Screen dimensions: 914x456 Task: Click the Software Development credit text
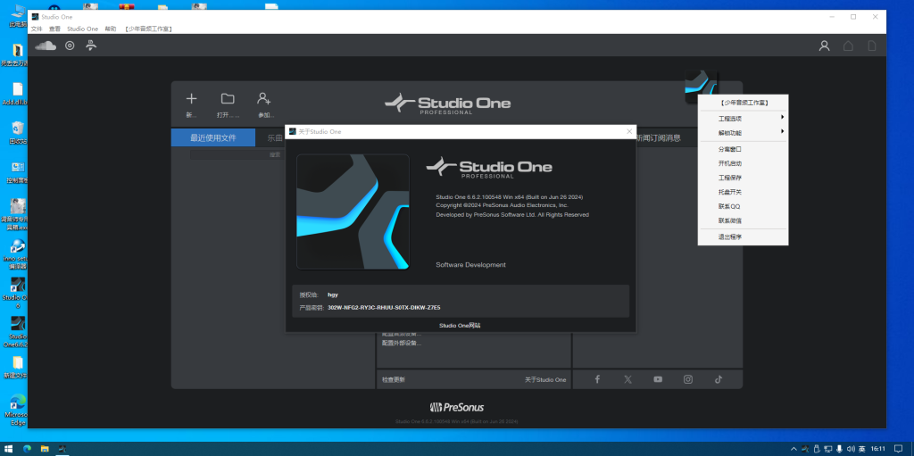tap(471, 265)
